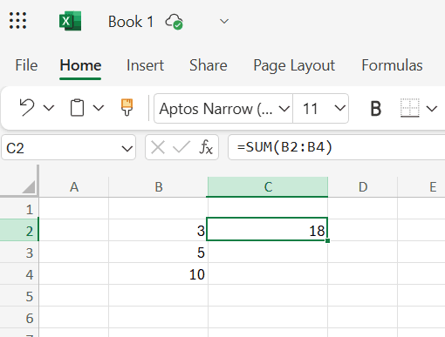This screenshot has width=445, height=337.
Task: Select column C header
Action: (268, 187)
